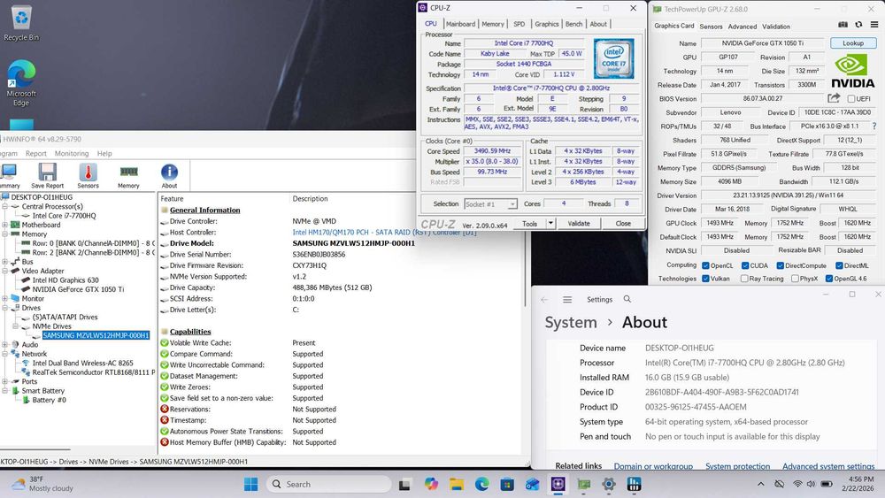Viewport: 885px width, 498px height.
Task: Collapse the Central Processor(s) tree node
Action: tap(5, 206)
